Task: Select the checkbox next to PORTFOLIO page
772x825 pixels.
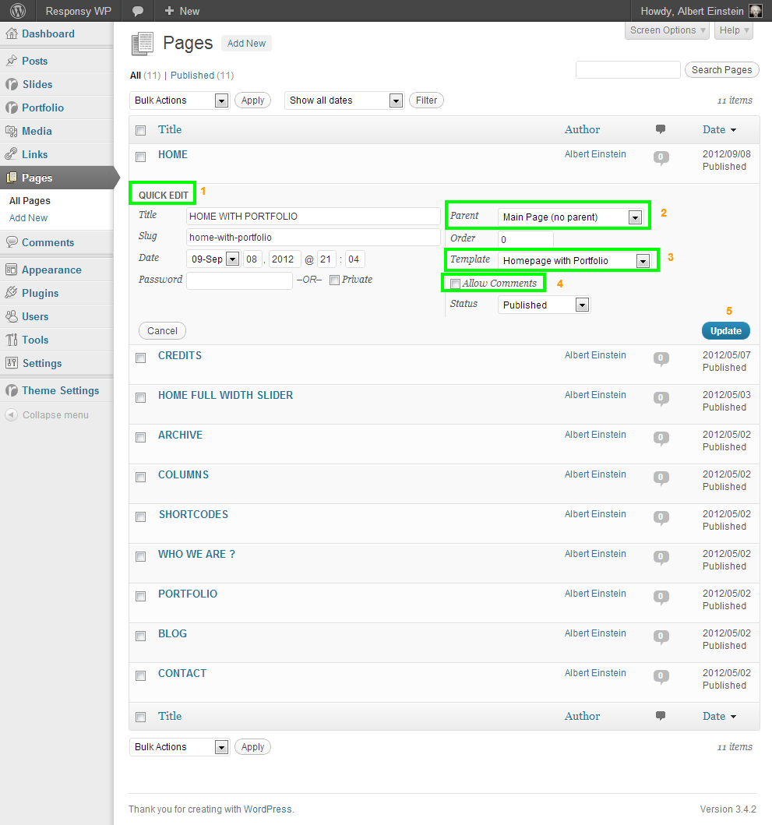Action: coord(141,596)
